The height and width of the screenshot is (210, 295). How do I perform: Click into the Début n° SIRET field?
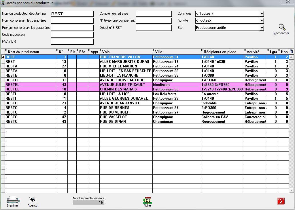tap(154, 28)
